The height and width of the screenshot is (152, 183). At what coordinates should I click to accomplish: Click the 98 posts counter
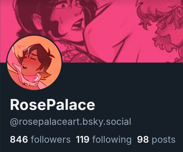pos(156,139)
